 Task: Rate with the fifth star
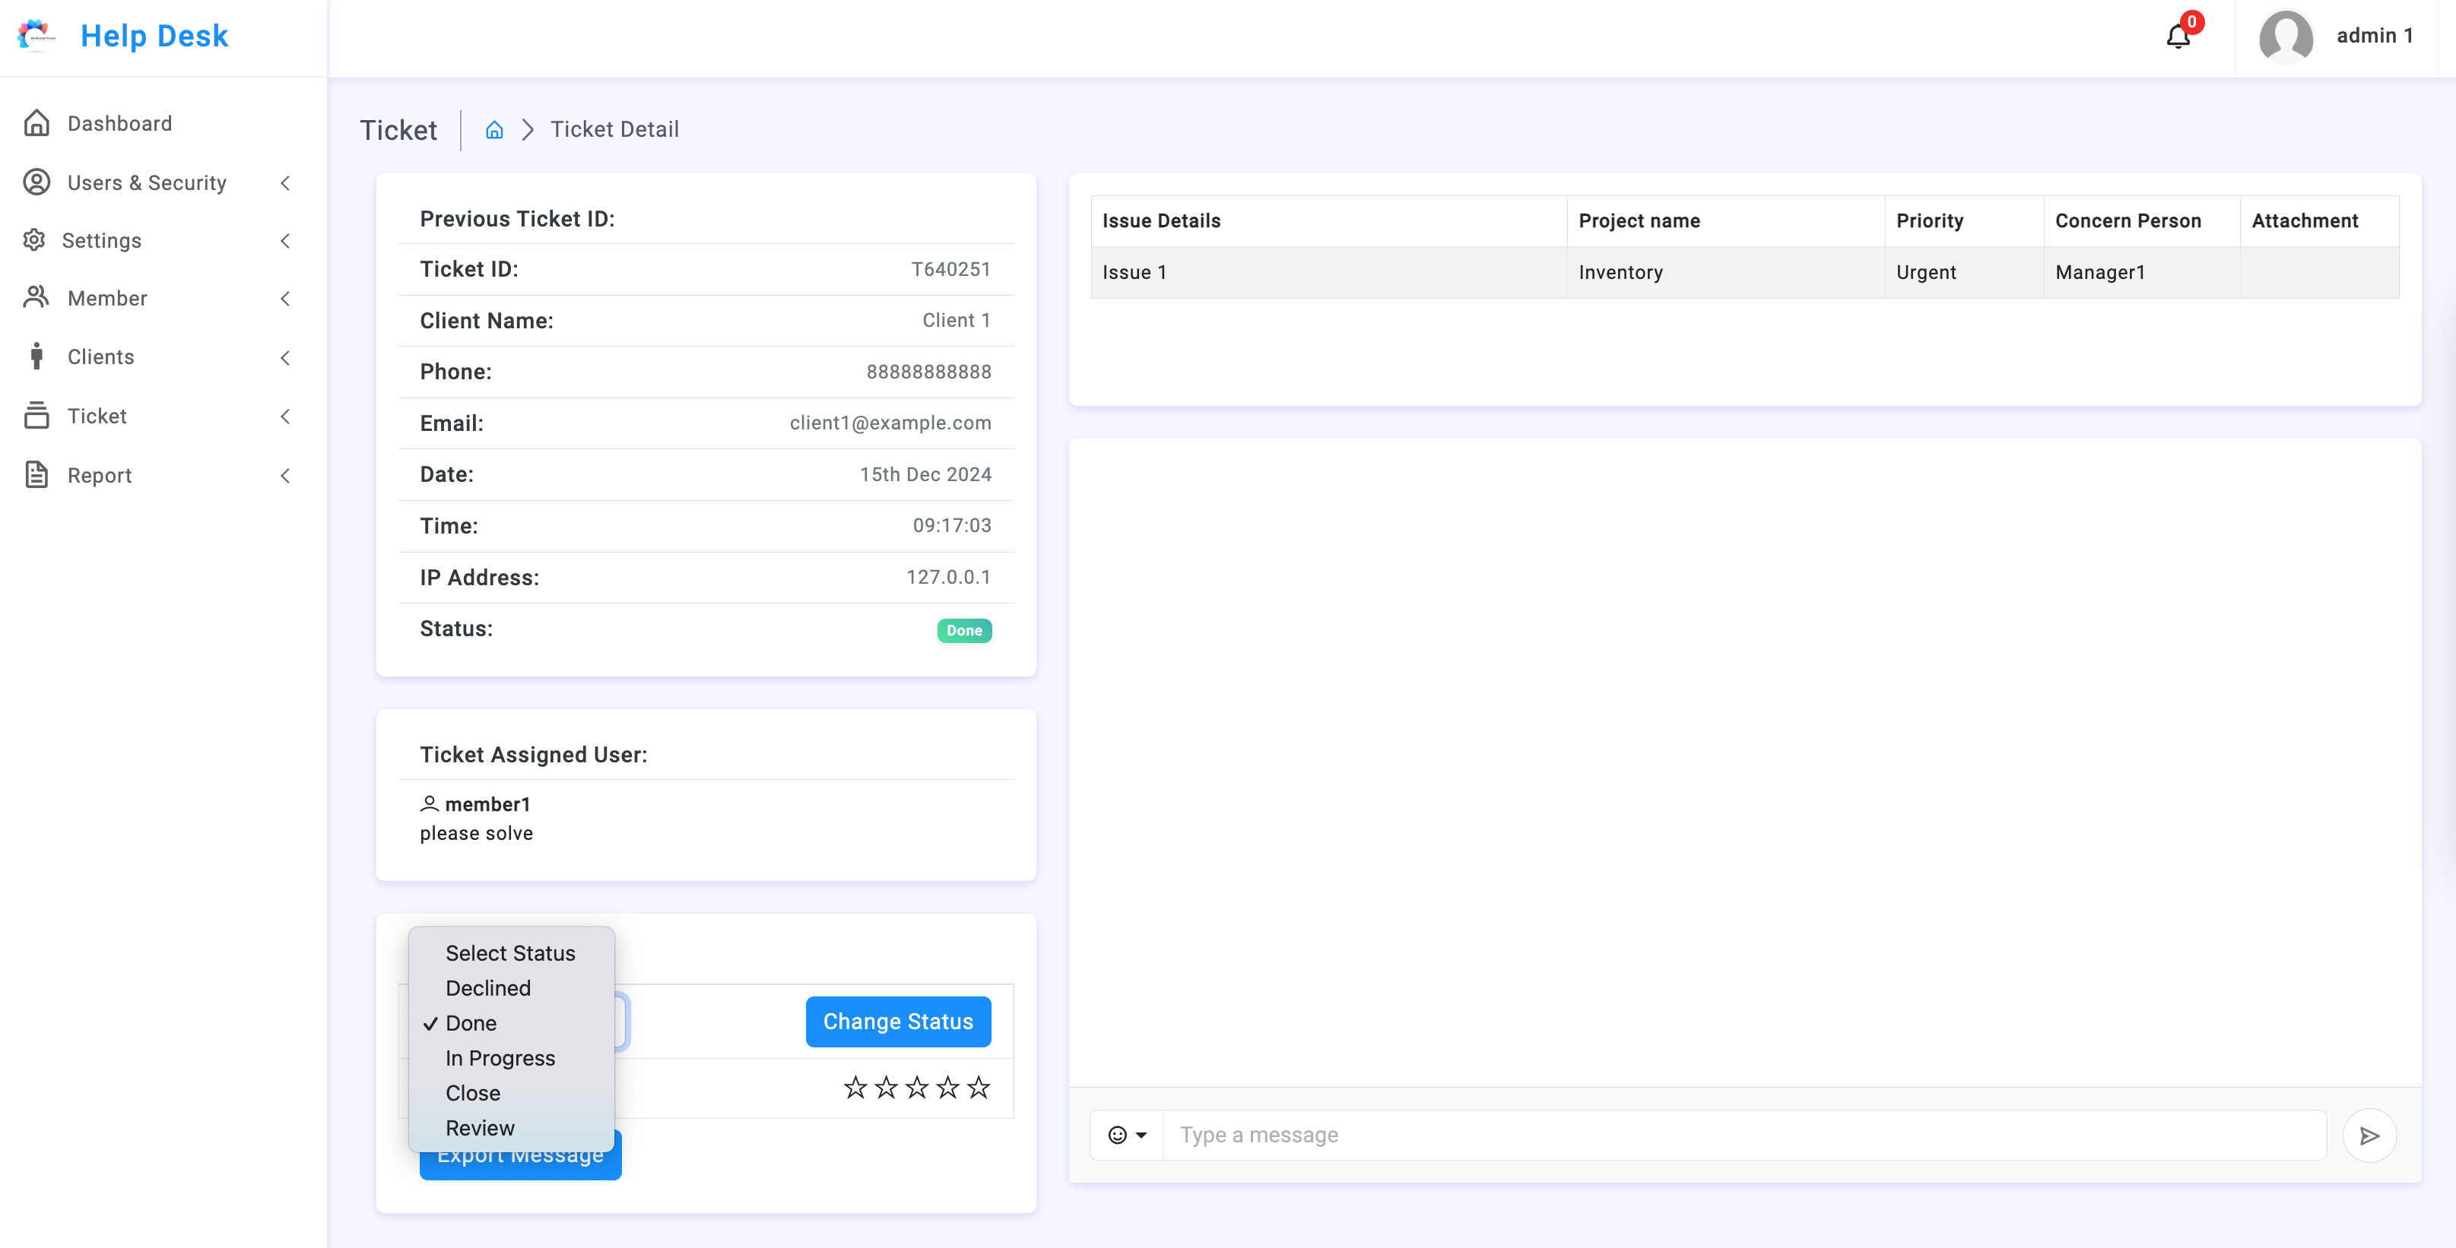[978, 1088]
